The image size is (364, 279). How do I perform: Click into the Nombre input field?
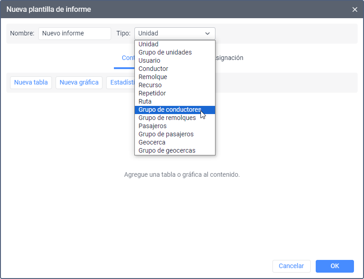[x=74, y=33]
